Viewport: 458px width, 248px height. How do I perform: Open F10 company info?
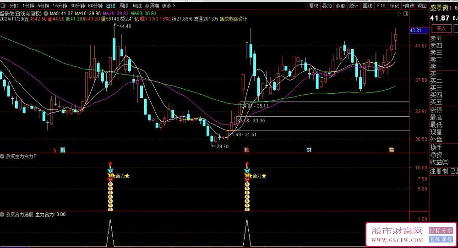(x=381, y=6)
